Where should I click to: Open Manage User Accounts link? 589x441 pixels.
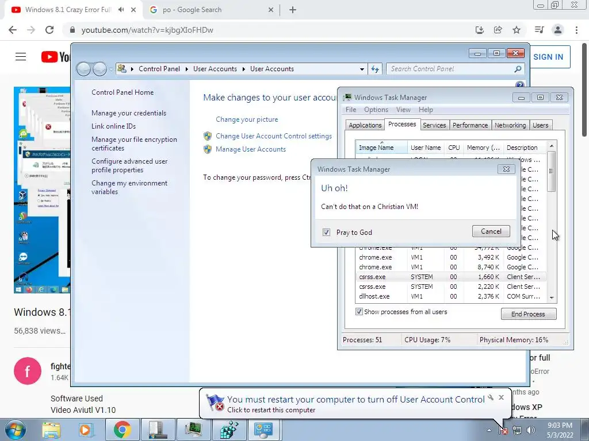pos(251,149)
